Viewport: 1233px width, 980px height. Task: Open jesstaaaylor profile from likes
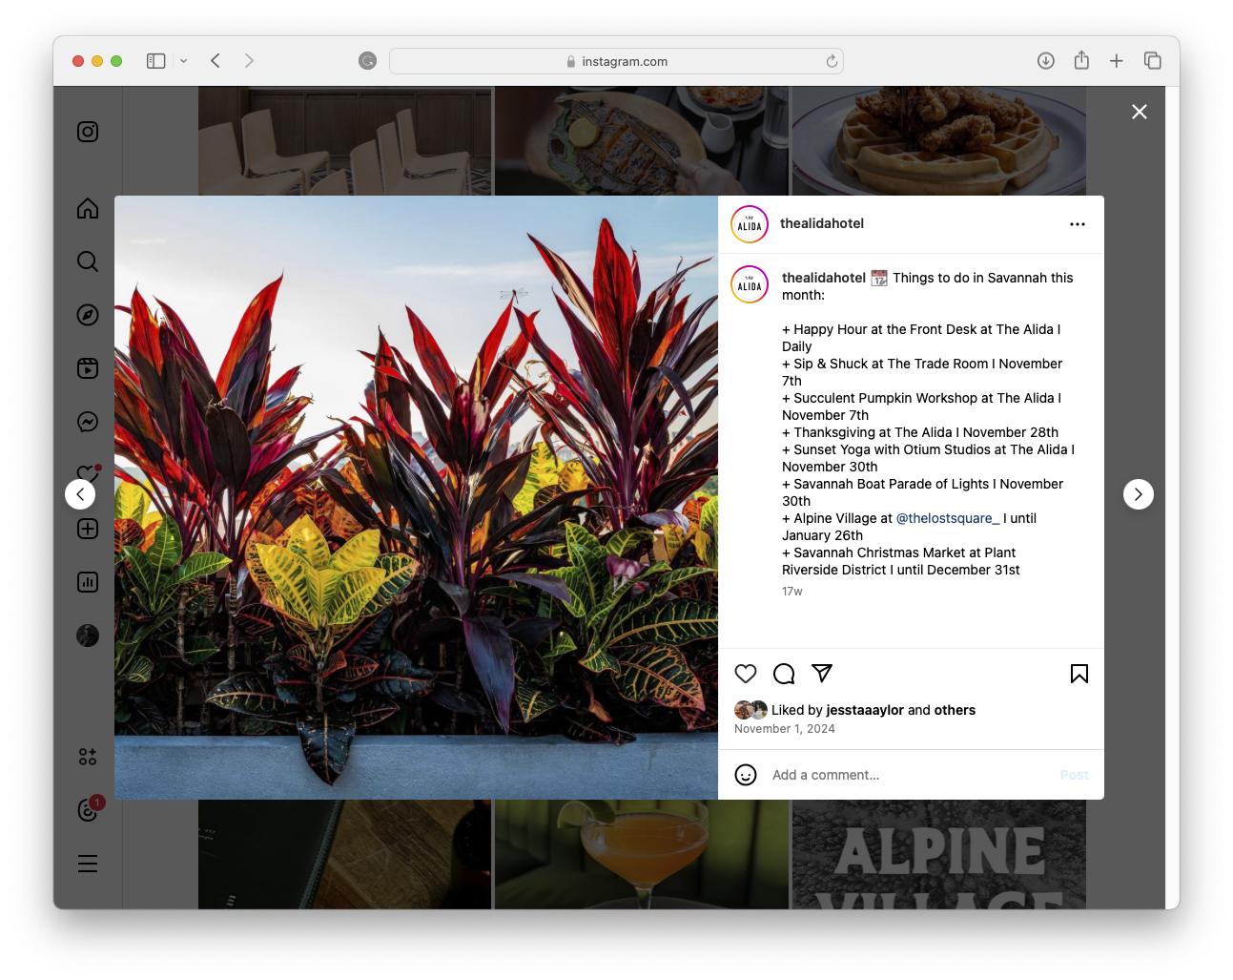tap(865, 710)
